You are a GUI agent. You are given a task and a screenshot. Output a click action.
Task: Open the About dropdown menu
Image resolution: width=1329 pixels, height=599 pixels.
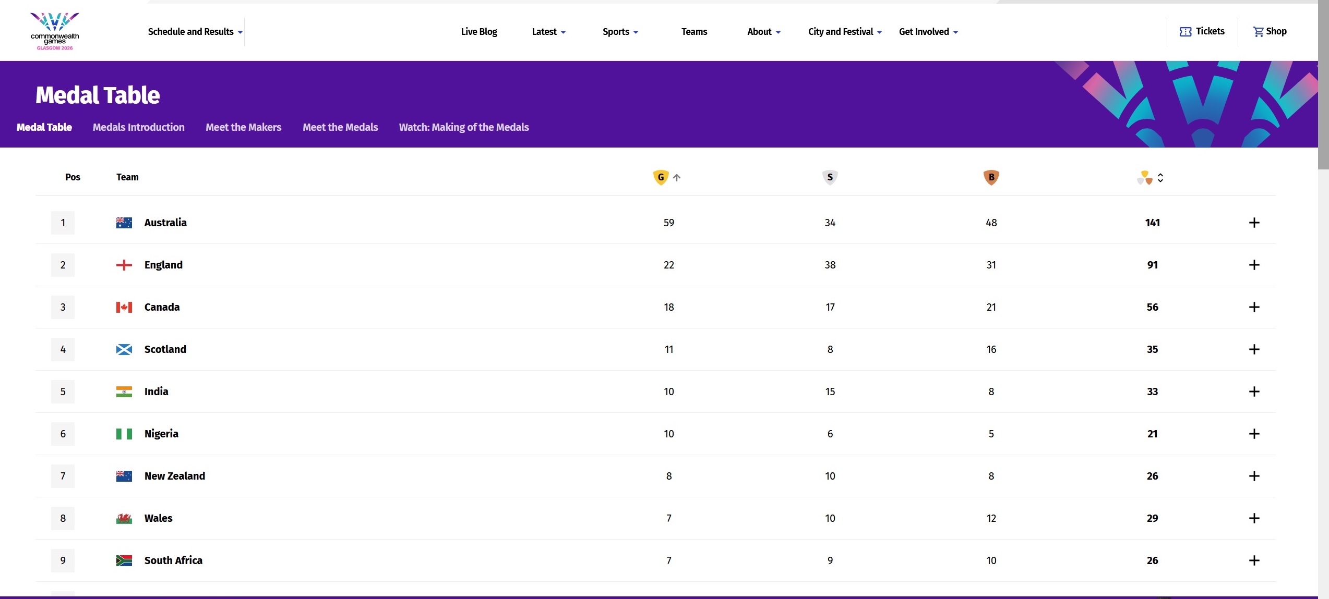[x=764, y=32]
